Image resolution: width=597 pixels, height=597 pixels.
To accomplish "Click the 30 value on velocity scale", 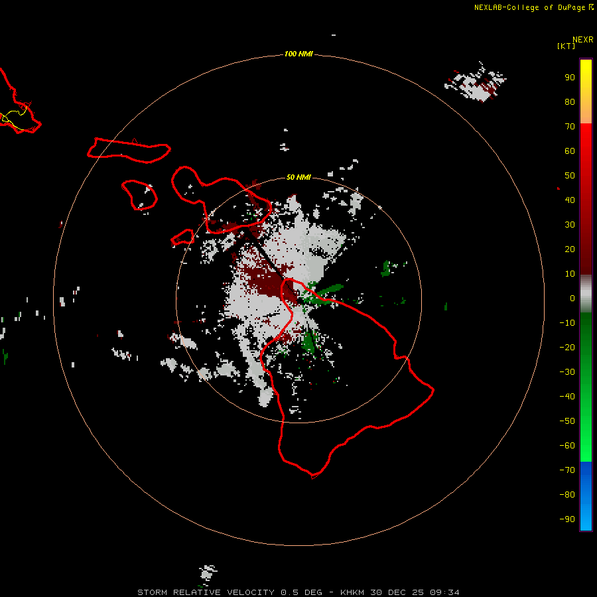I will pyautogui.click(x=570, y=225).
